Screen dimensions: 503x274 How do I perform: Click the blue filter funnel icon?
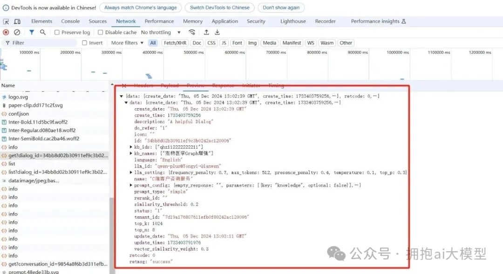click(x=32, y=32)
